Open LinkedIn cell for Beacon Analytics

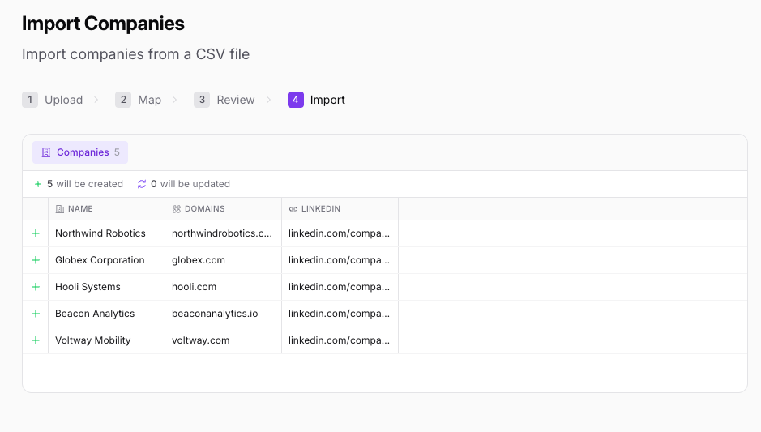pos(340,314)
